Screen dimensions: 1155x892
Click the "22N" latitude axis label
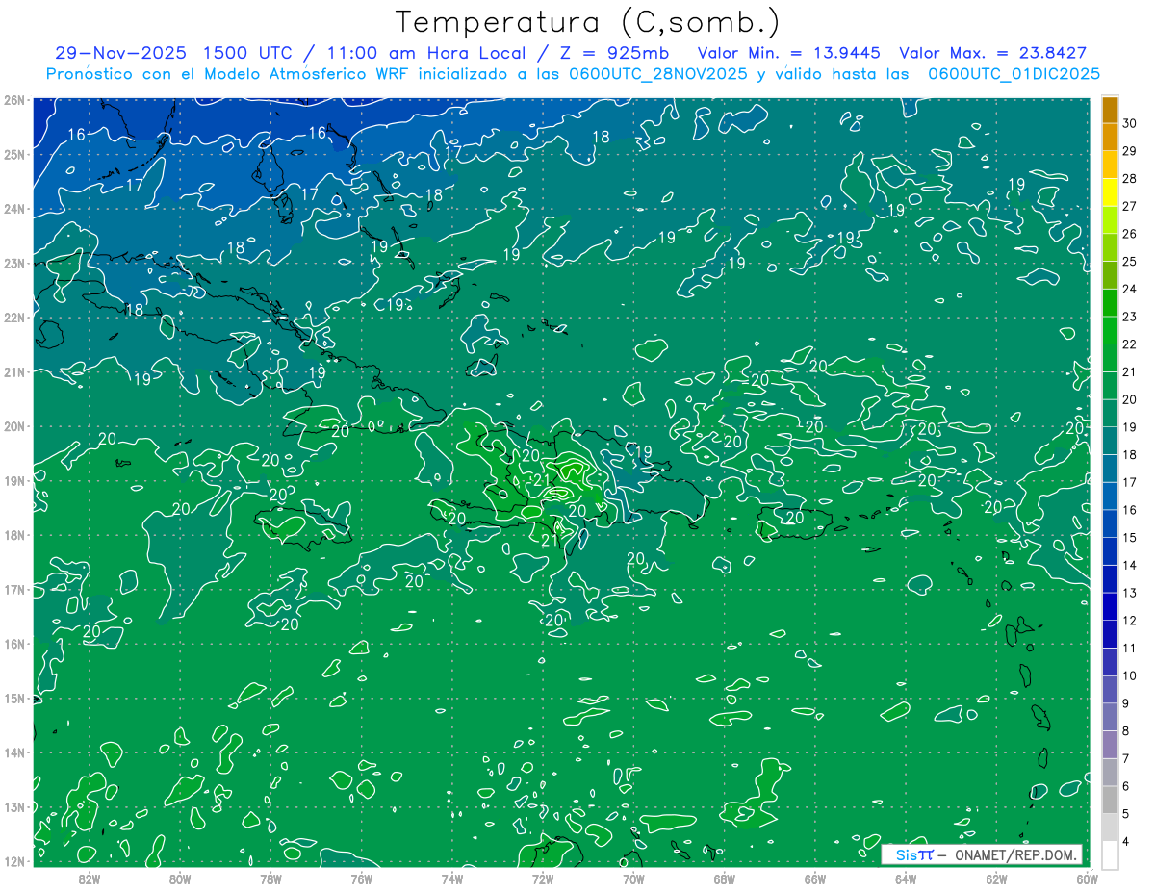coord(14,318)
